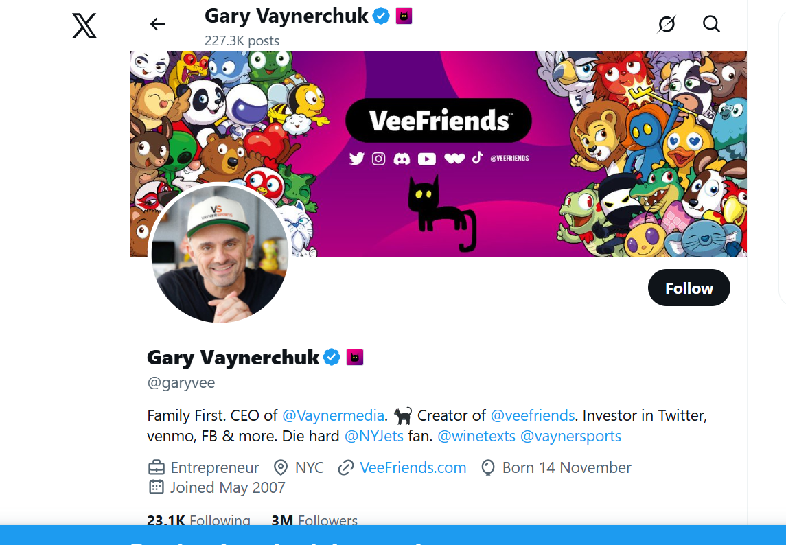The height and width of the screenshot is (545, 786).
Task: Open the @NYJets link in the bio
Action: [x=374, y=436]
